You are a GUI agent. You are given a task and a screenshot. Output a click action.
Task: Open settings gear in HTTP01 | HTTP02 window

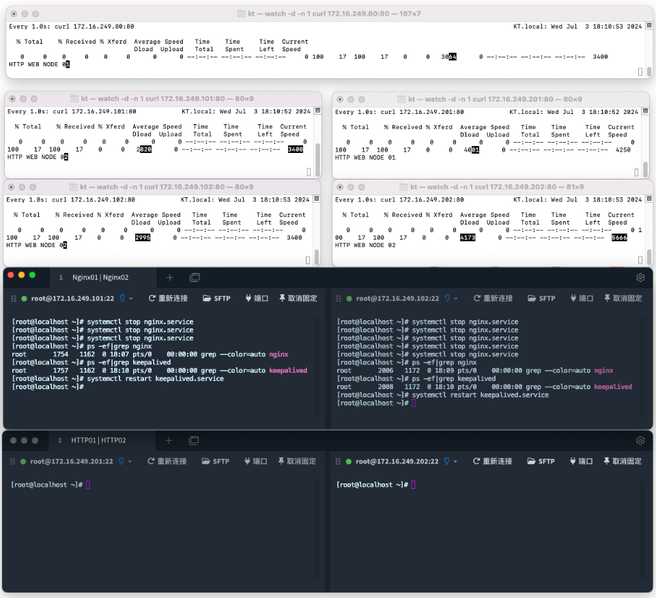tap(640, 440)
